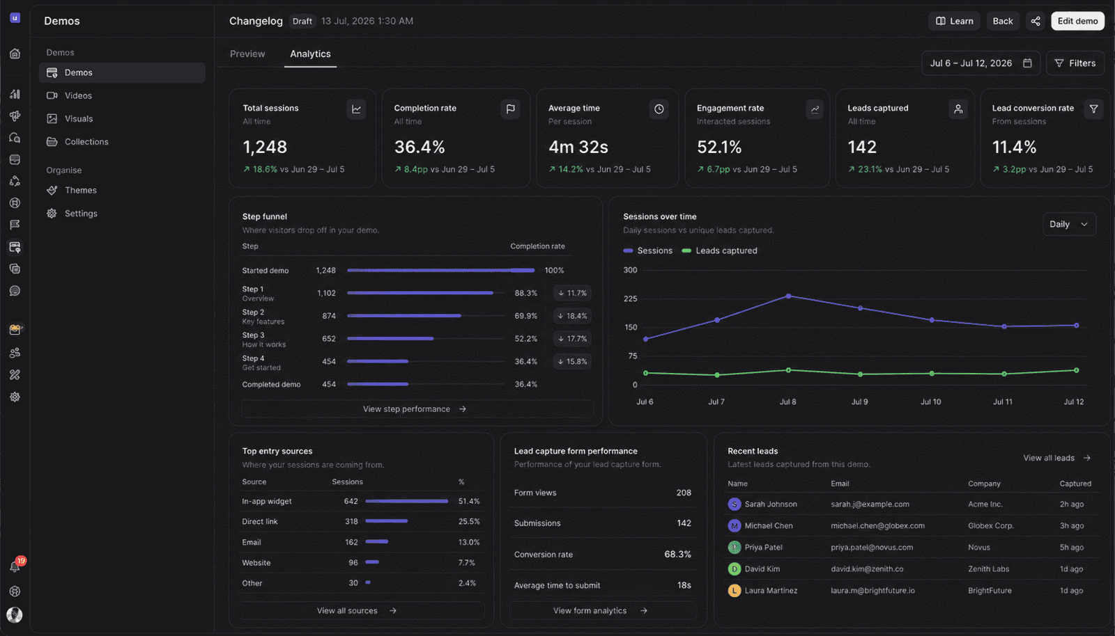Click the In-app widget sessions bar
The width and height of the screenshot is (1115, 636).
(x=407, y=501)
